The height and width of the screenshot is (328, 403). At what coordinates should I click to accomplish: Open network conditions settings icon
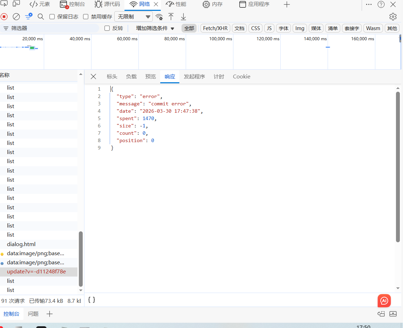point(159,17)
